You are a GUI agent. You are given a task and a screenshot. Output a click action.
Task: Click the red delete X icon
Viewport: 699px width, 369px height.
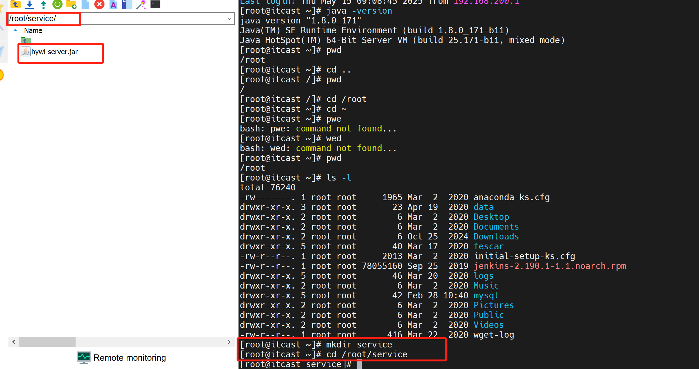(x=99, y=4)
